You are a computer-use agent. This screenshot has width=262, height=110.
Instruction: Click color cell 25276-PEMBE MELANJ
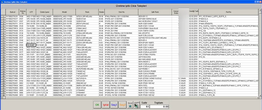click(87, 69)
